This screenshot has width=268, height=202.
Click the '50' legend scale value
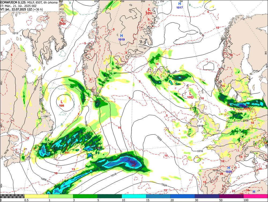pyautogui.click(x=221, y=200)
